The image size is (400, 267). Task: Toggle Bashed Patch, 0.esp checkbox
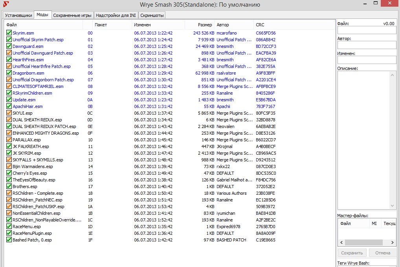tap(9, 240)
